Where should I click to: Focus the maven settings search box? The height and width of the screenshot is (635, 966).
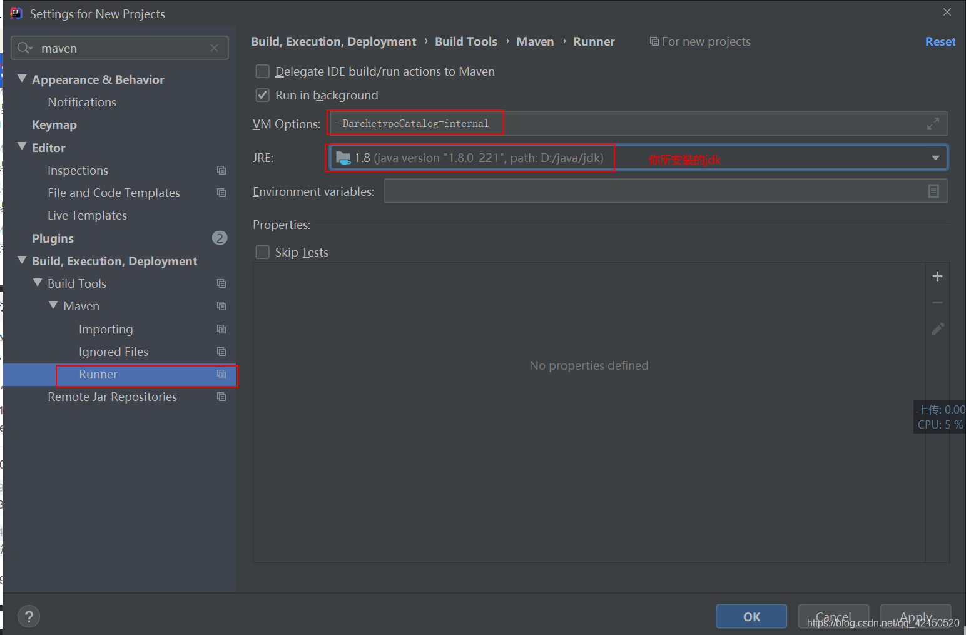[119, 48]
